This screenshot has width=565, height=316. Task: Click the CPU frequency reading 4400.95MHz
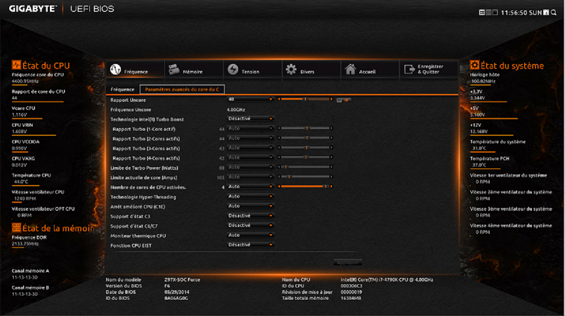[x=25, y=82]
